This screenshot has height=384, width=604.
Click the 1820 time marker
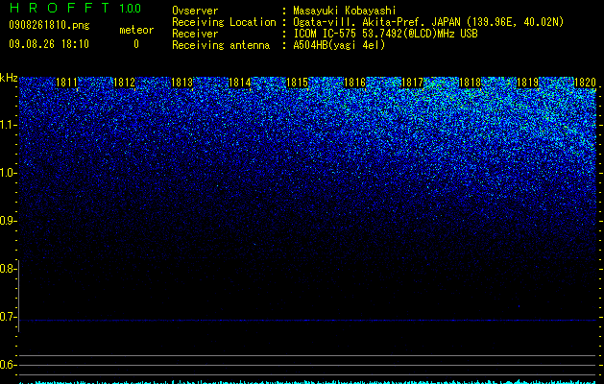[x=585, y=83]
